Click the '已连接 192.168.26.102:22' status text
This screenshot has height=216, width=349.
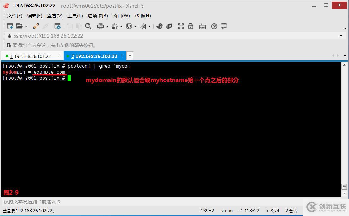pyautogui.click(x=28, y=211)
